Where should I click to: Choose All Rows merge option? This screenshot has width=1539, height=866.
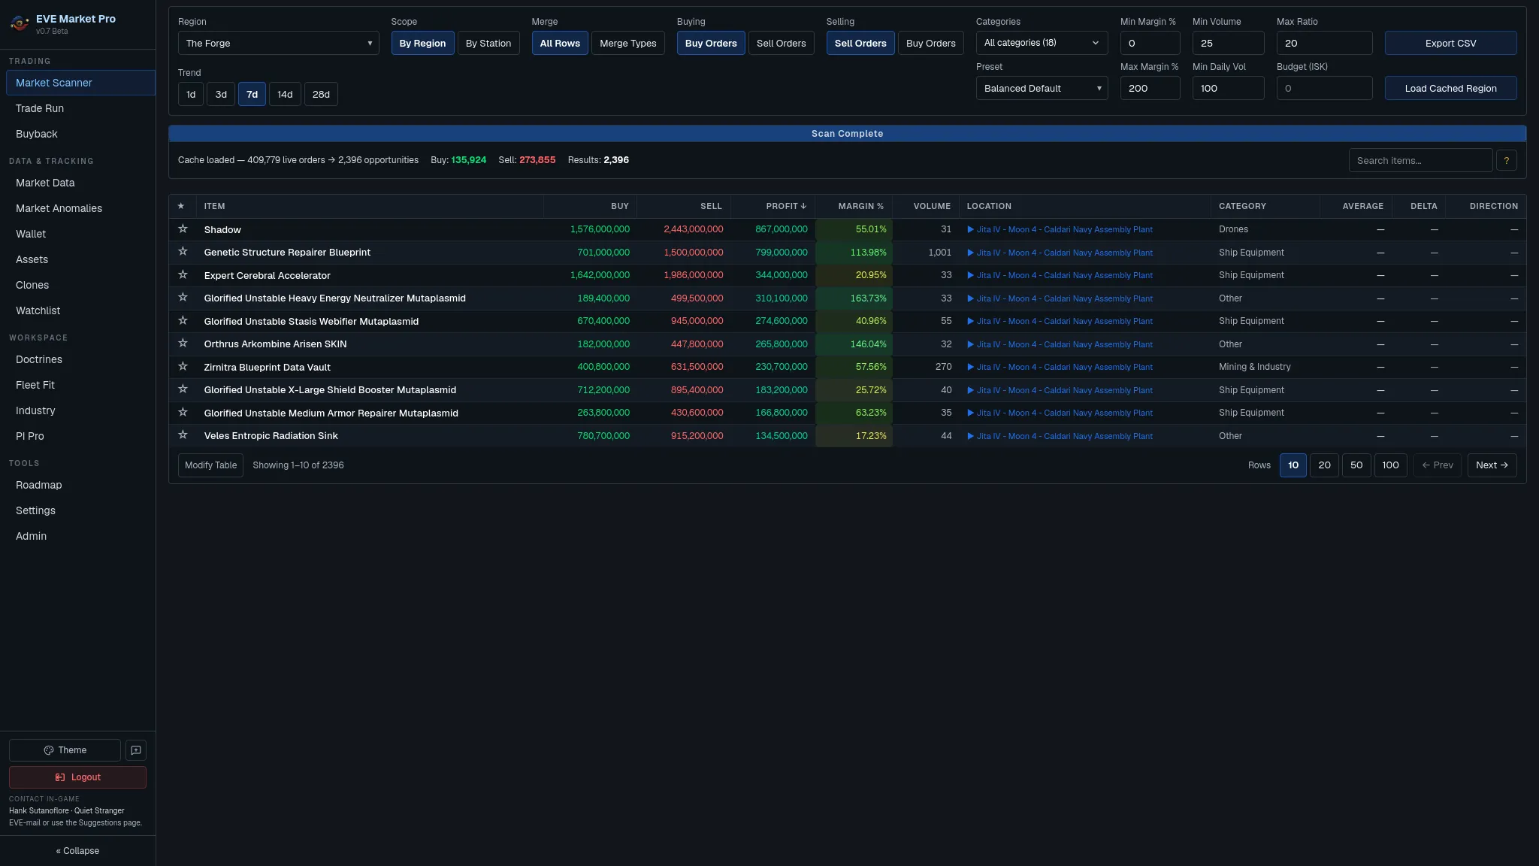point(560,43)
